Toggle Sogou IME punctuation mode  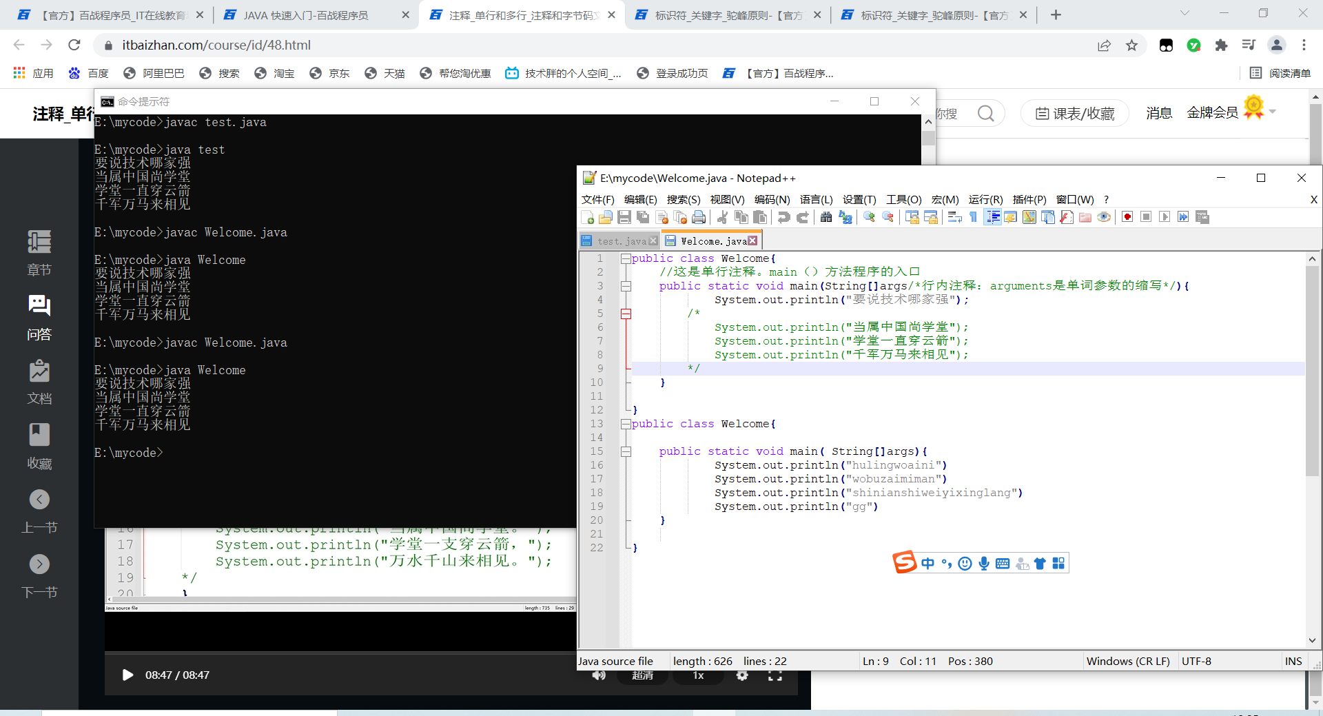click(947, 564)
